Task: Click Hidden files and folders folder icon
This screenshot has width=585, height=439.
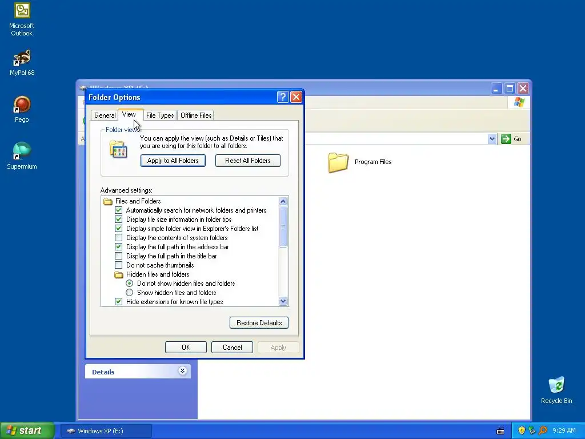Action: pyautogui.click(x=119, y=274)
